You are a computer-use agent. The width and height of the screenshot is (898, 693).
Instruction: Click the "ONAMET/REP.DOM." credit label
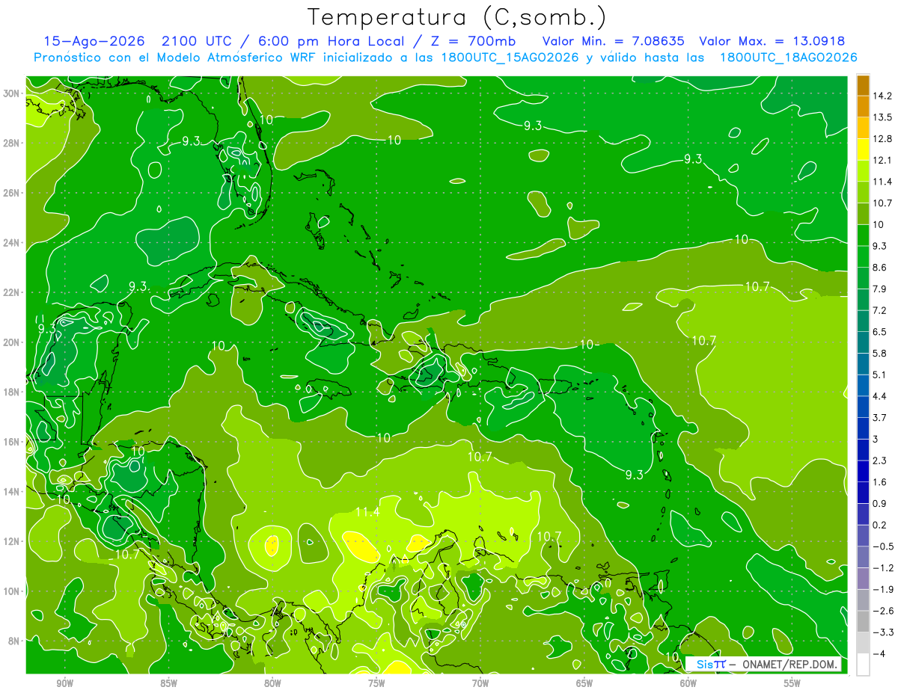(789, 664)
